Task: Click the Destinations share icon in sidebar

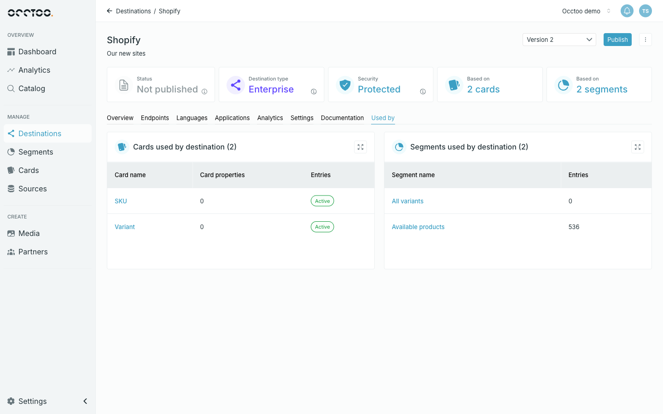Action: point(11,134)
